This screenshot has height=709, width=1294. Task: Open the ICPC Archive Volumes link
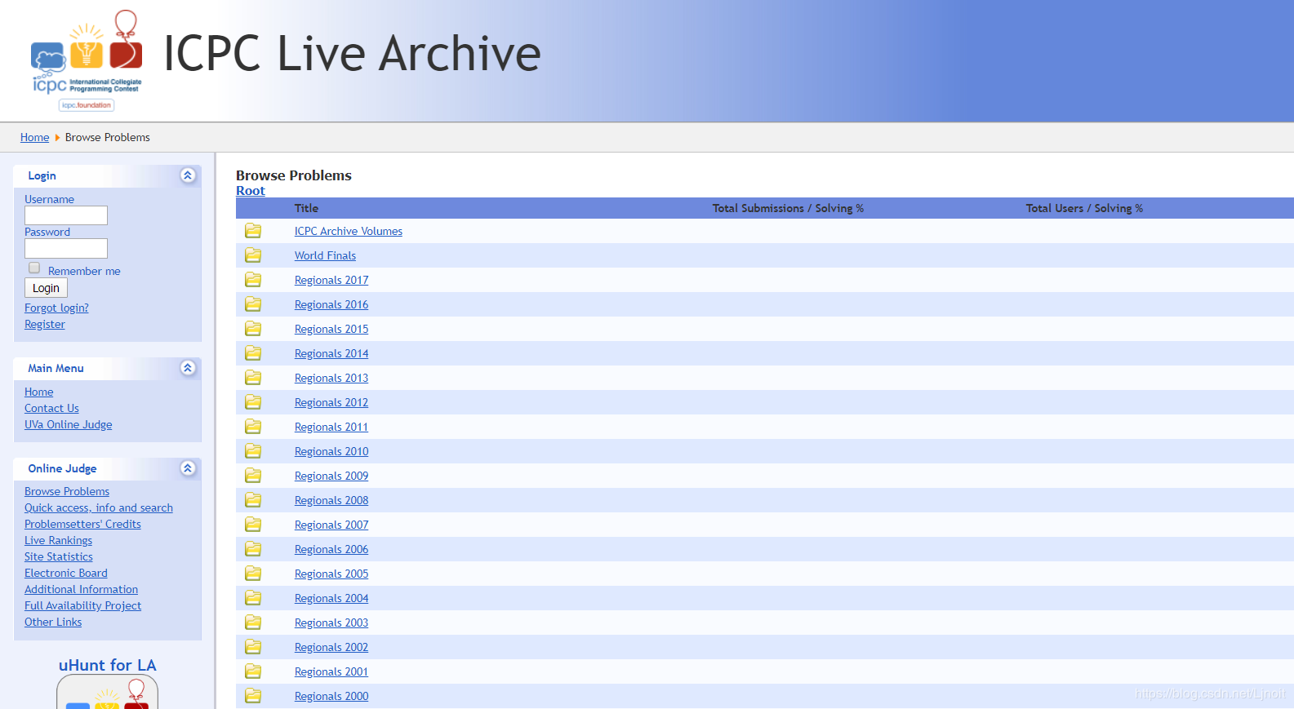point(349,231)
